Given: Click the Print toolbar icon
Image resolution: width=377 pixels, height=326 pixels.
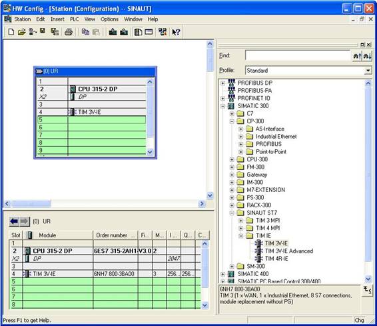Looking at the screenshot, I should pos(69,32).
